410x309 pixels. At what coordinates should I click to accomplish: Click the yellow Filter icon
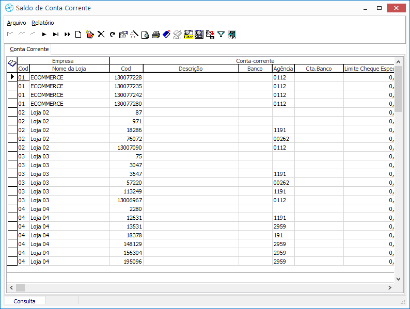click(x=188, y=35)
